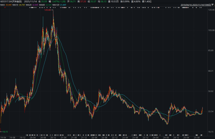Click the 120.46 peak price marker
The image size is (215, 139).
pyautogui.click(x=47, y=10)
